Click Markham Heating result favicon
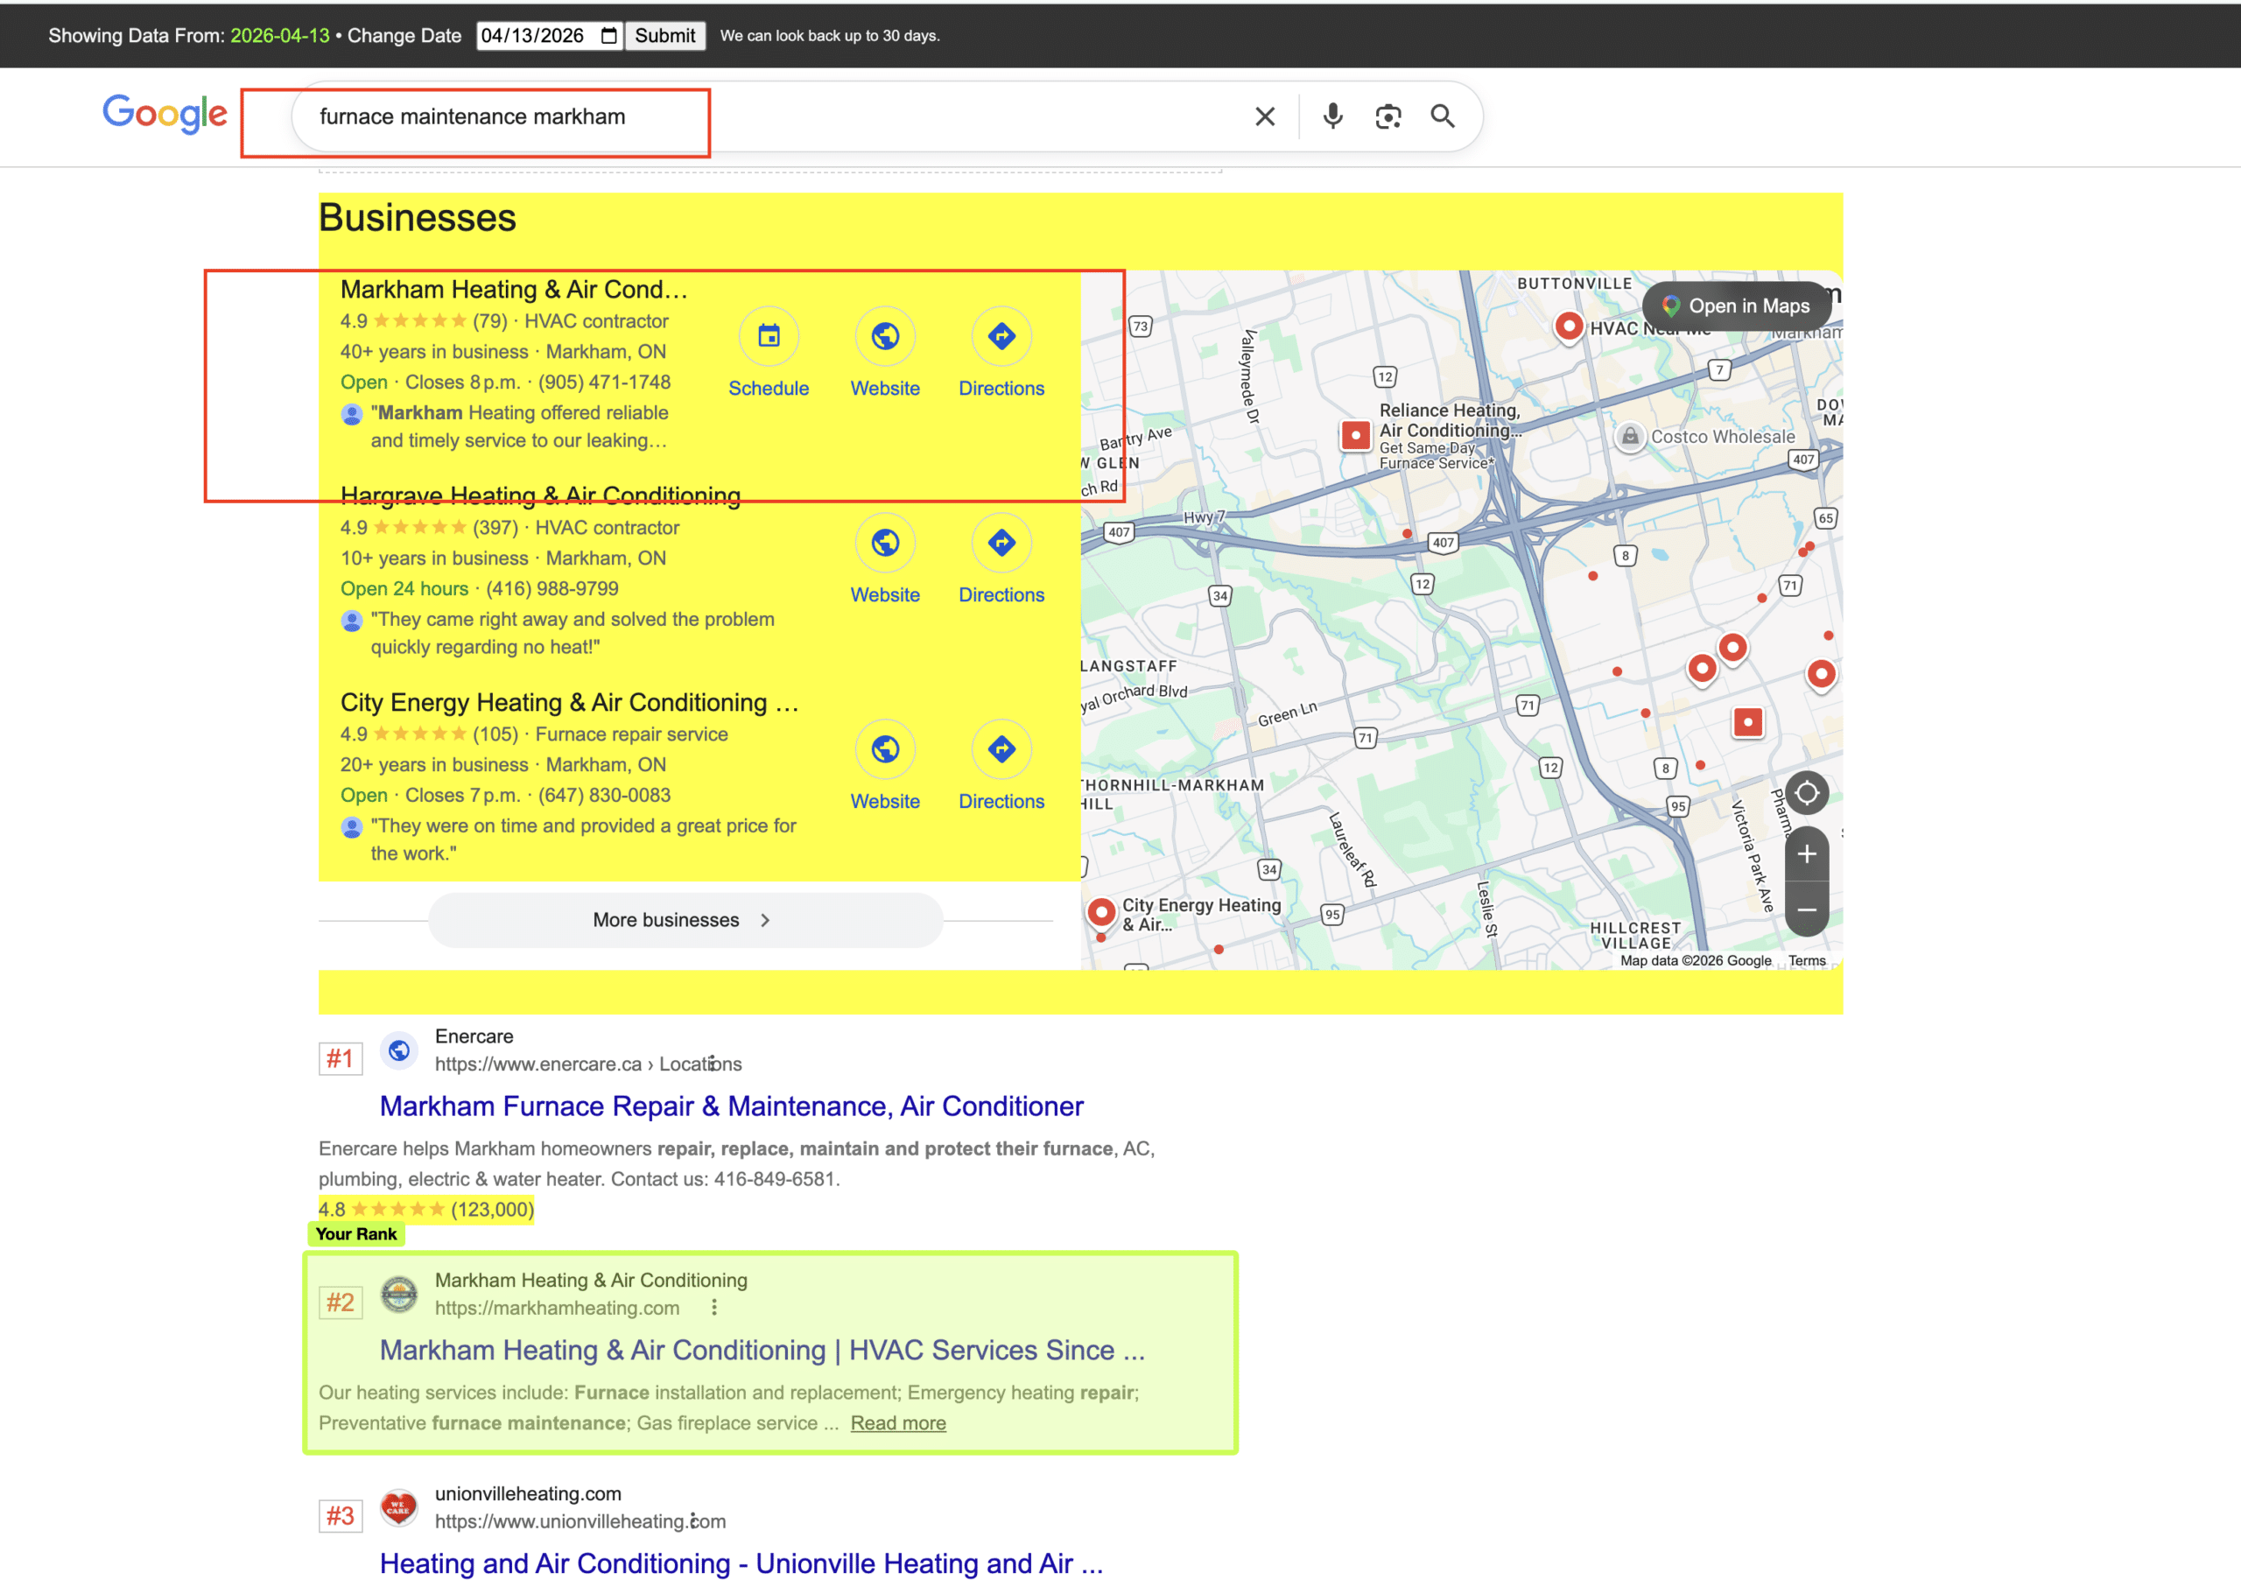Image resolution: width=2241 pixels, height=1587 pixels. pyautogui.click(x=399, y=1294)
